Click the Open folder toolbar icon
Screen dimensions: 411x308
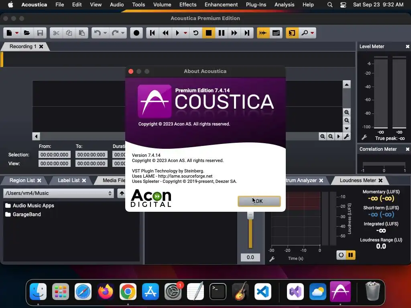tap(27, 33)
